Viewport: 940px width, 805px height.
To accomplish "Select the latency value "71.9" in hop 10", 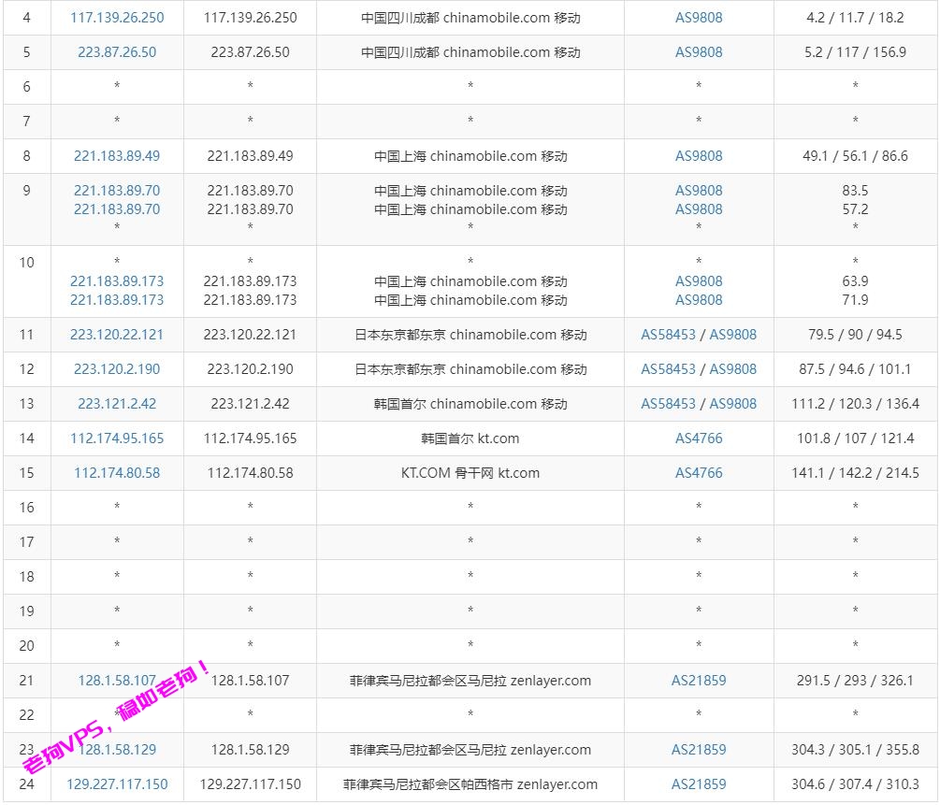I will point(856,300).
